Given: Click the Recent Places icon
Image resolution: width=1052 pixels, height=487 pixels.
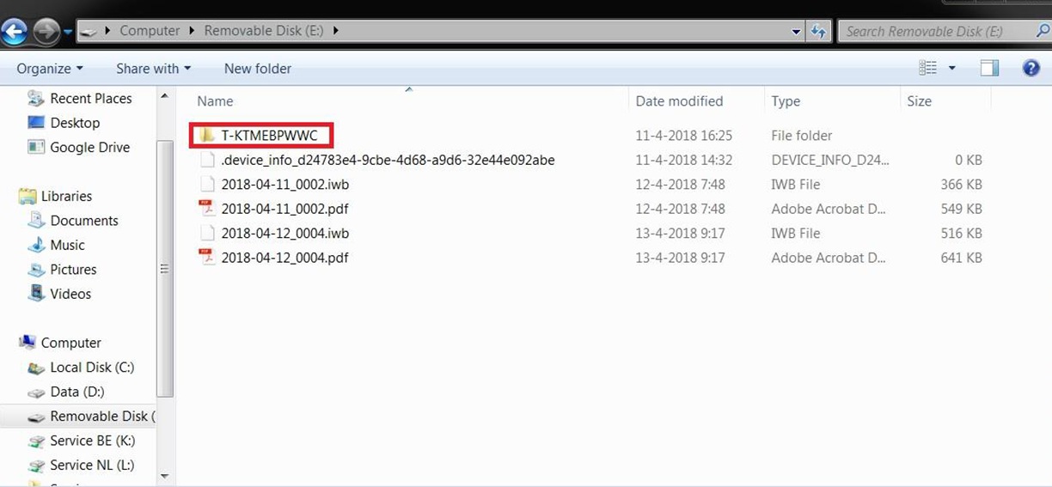Looking at the screenshot, I should click(x=36, y=98).
